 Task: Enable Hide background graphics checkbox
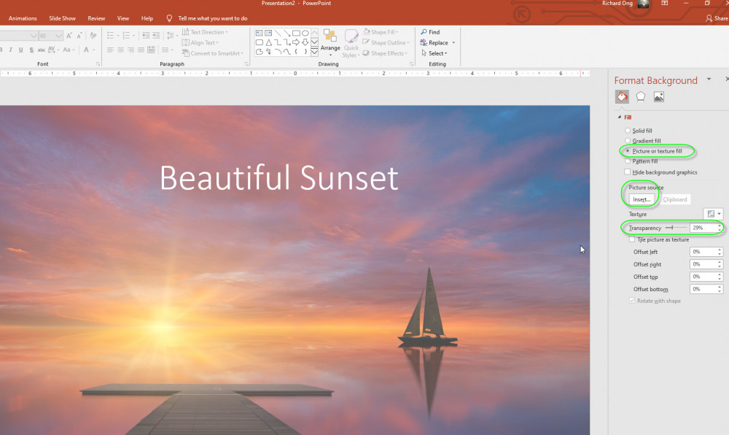click(x=628, y=172)
